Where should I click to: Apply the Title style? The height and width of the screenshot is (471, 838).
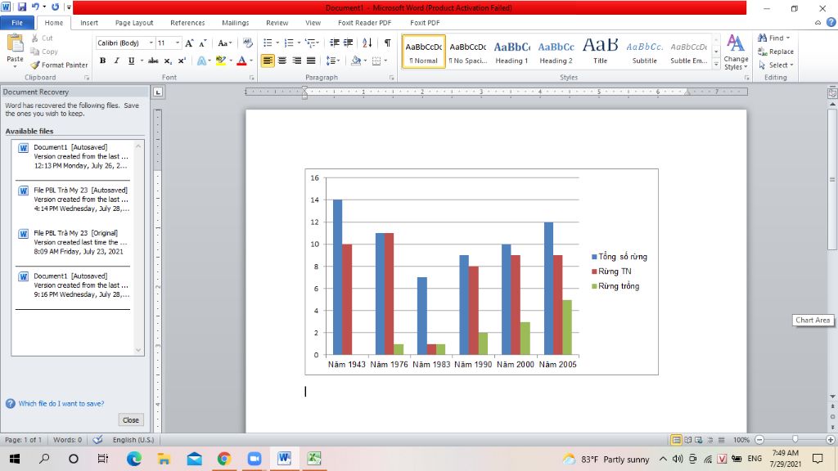click(x=600, y=52)
